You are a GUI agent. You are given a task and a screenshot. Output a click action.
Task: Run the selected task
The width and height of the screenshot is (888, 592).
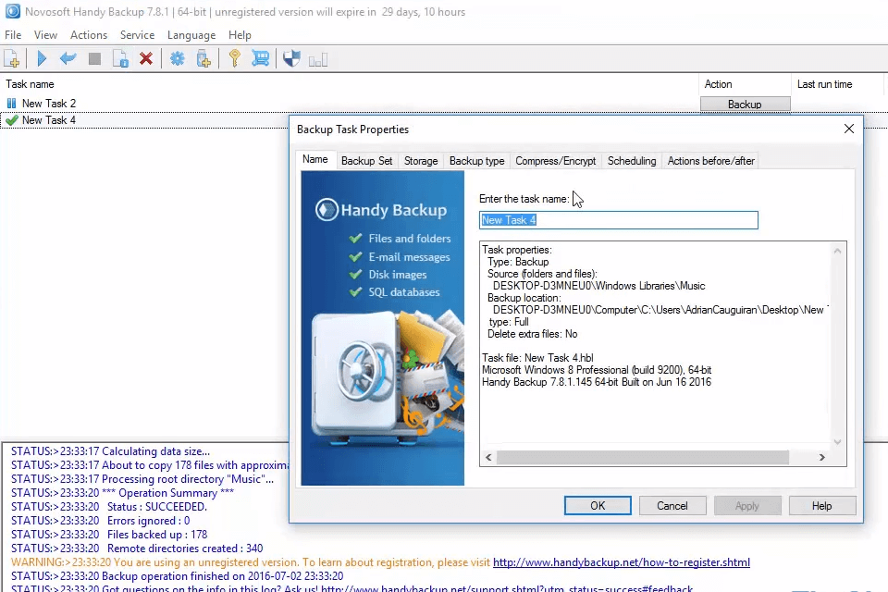tap(41, 58)
